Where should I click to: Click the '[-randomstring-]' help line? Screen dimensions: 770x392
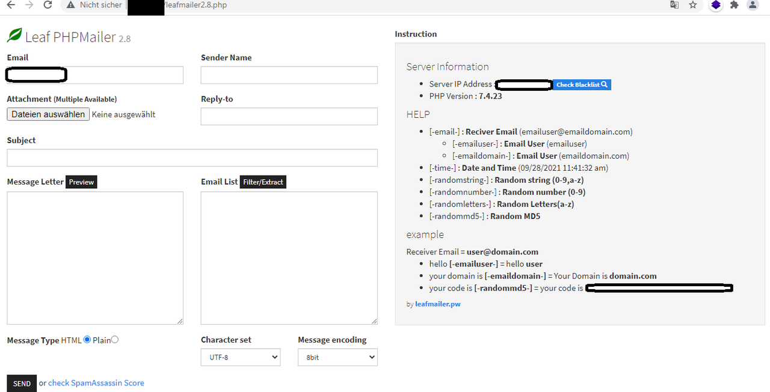pyautogui.click(x=507, y=180)
